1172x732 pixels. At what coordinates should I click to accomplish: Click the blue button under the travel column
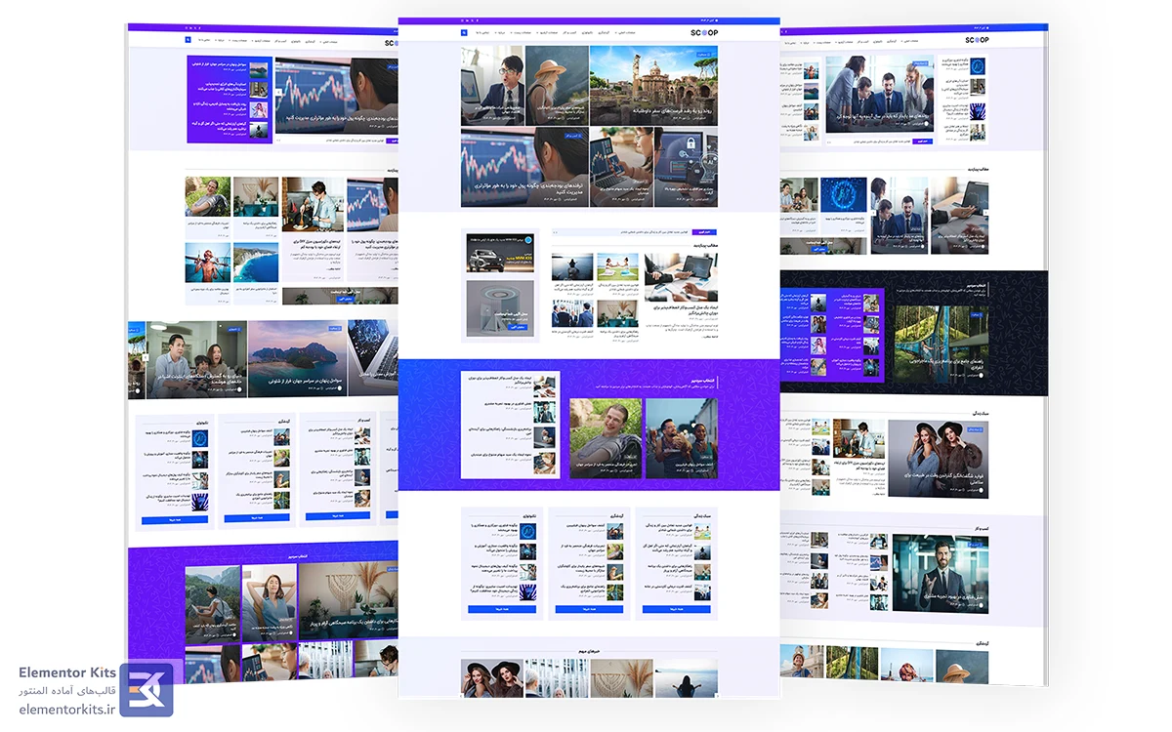[x=589, y=609]
